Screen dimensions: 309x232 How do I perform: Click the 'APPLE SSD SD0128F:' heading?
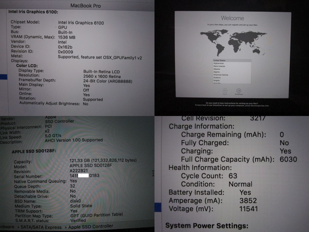(34, 151)
